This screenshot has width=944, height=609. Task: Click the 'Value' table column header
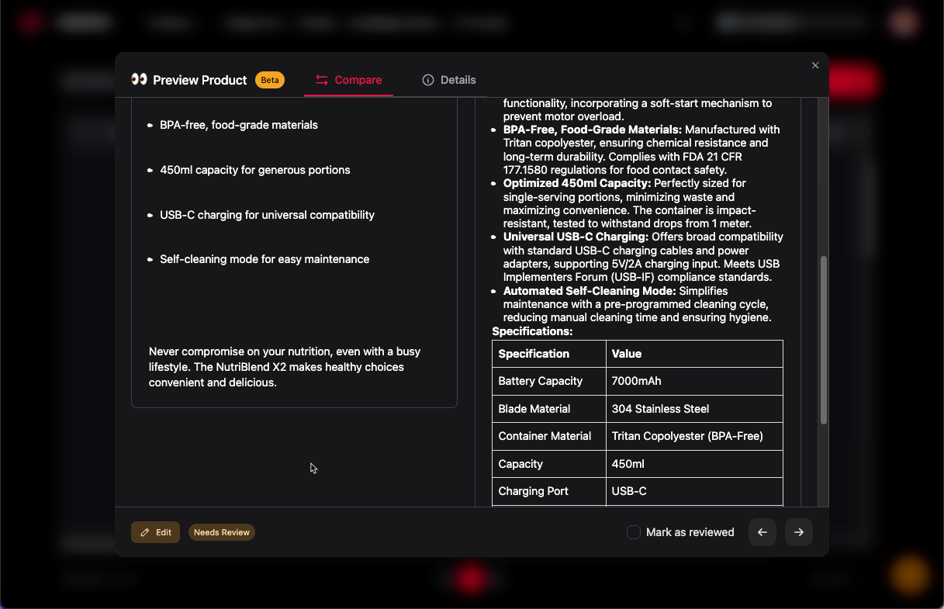pos(694,354)
